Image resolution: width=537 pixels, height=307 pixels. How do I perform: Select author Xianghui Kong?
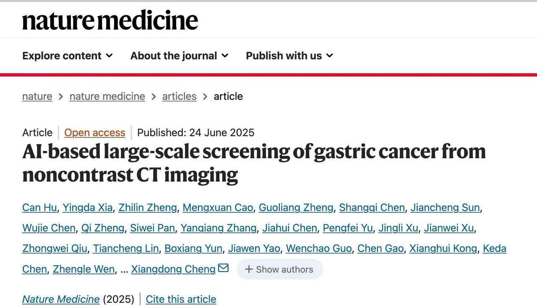coord(443,248)
